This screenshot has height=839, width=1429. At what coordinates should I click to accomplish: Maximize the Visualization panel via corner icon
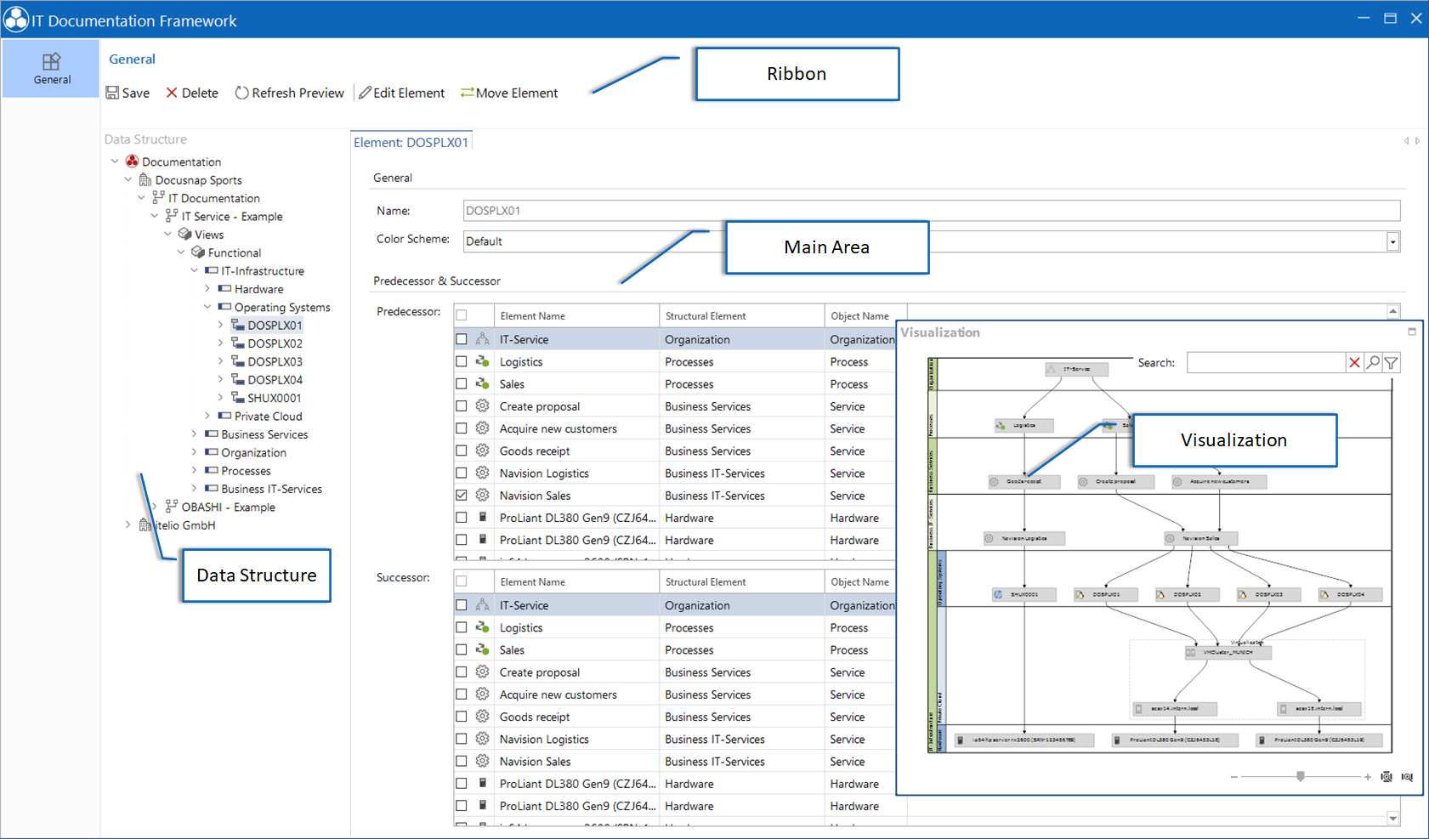(x=1412, y=332)
